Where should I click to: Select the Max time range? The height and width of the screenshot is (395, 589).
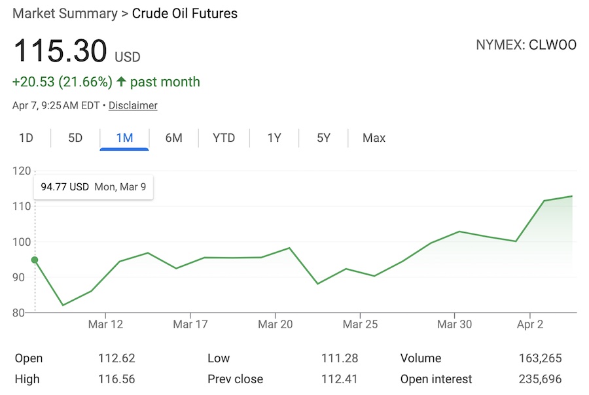click(x=373, y=138)
